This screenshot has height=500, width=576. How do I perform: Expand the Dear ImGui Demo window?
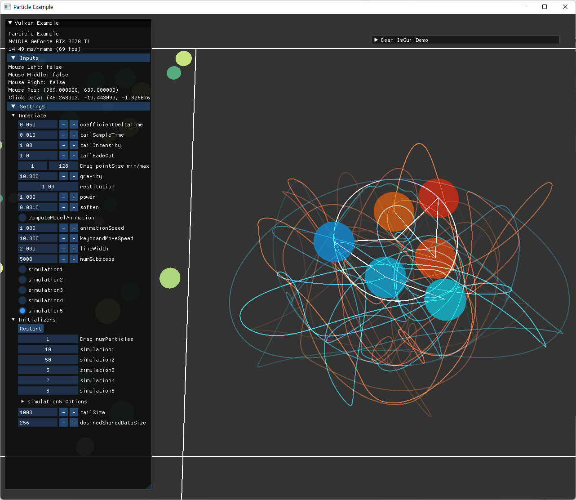click(x=376, y=40)
